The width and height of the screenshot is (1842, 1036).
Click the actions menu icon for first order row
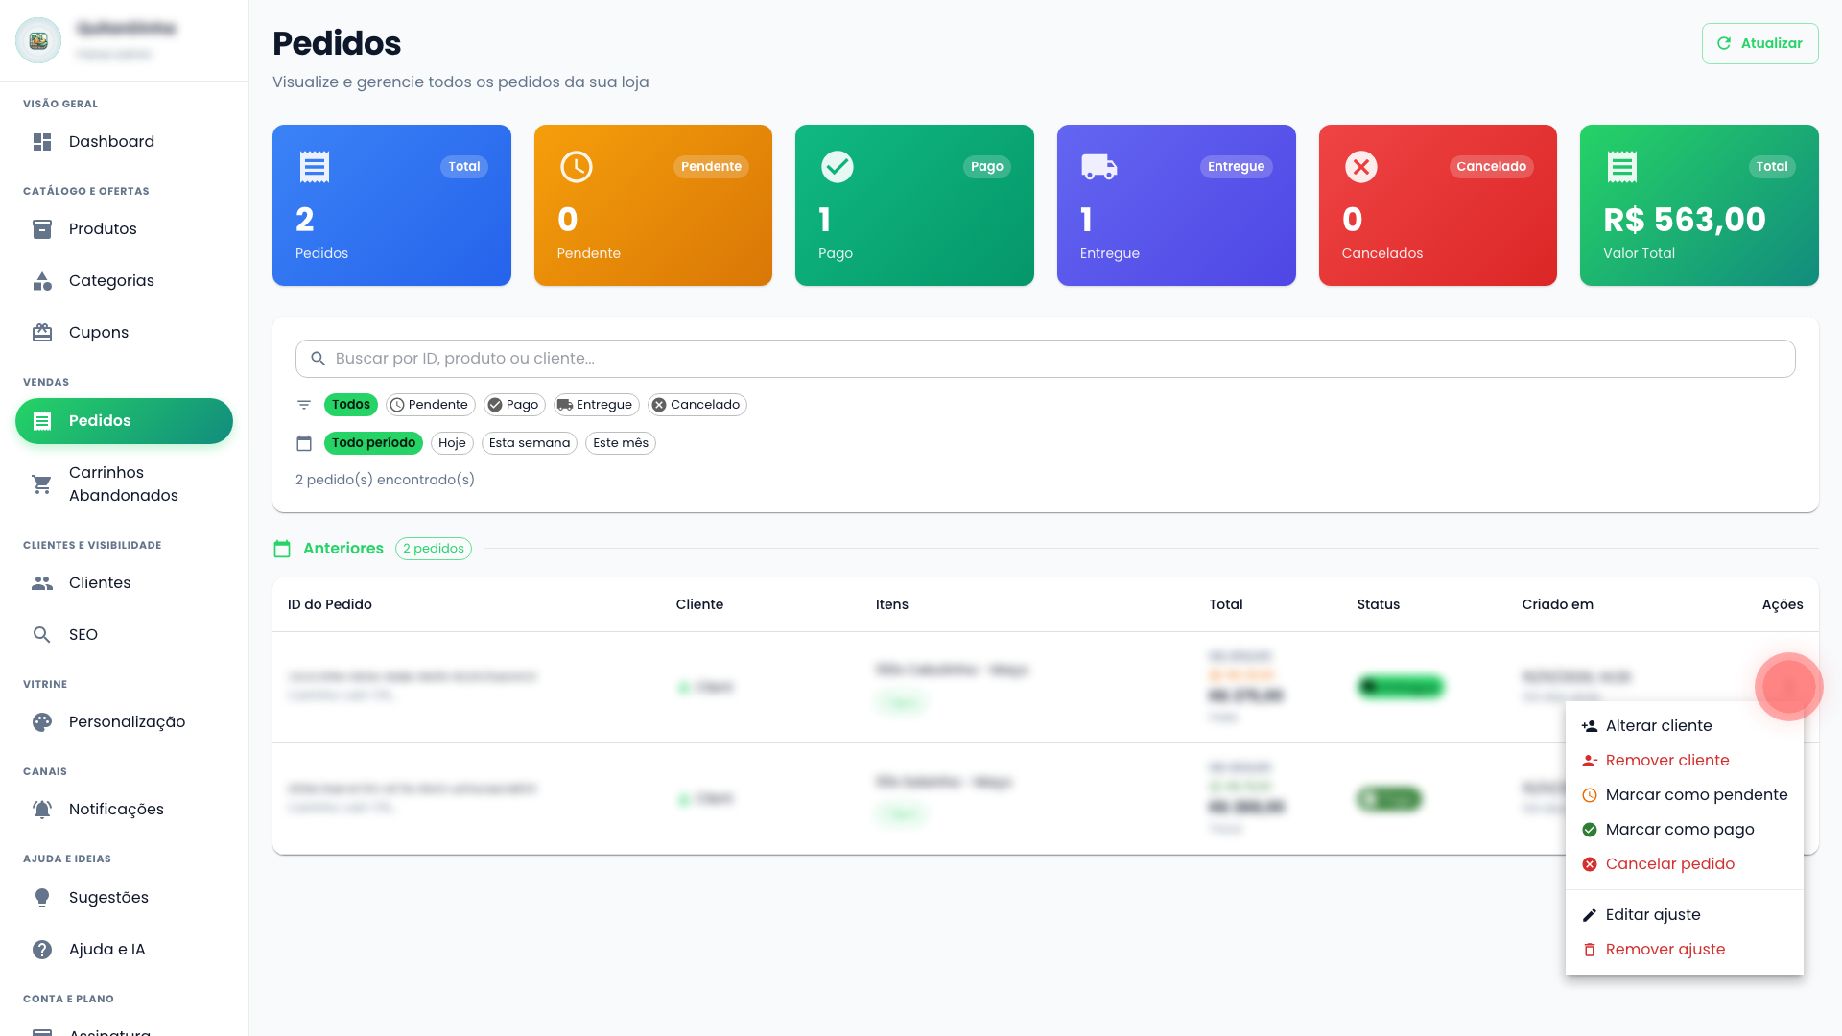(1788, 687)
